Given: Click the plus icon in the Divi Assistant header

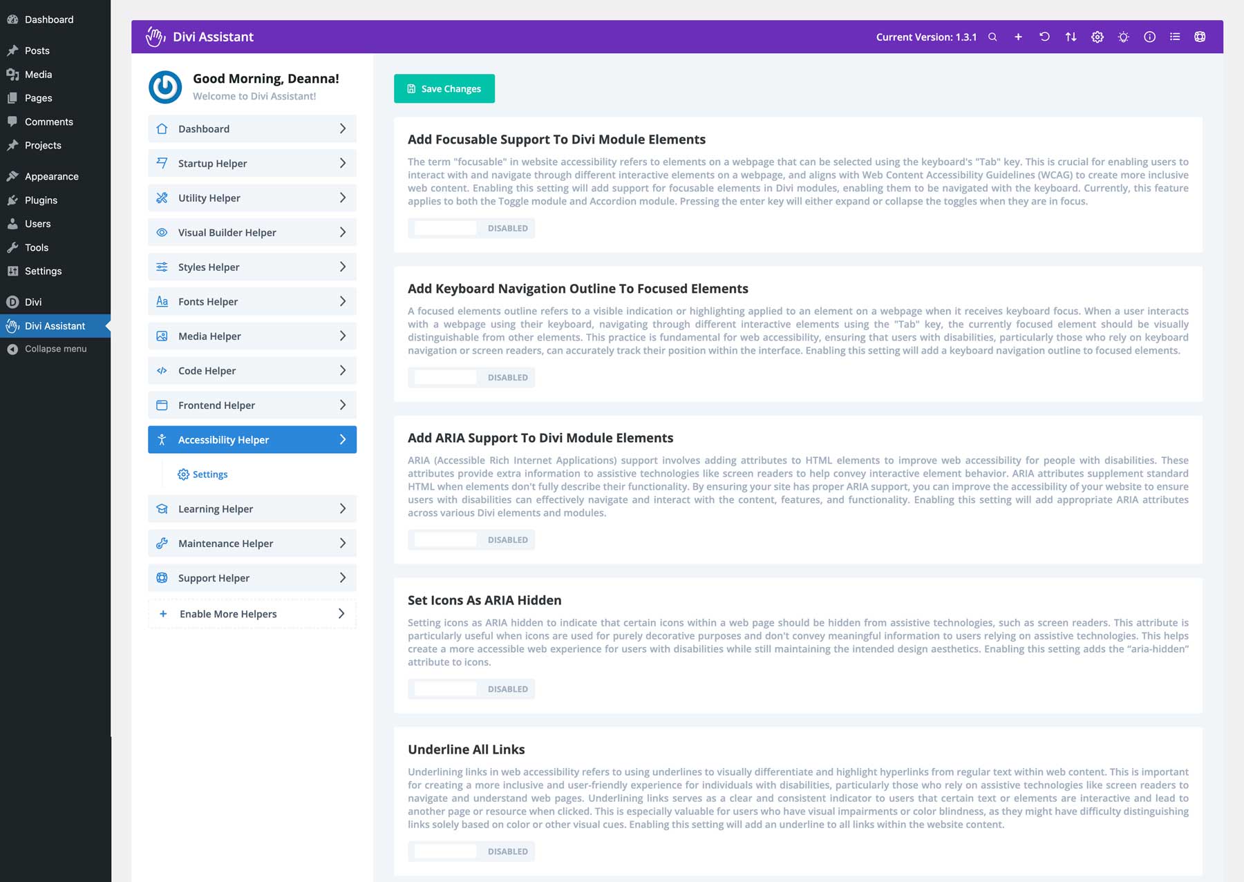Looking at the screenshot, I should (x=1018, y=37).
